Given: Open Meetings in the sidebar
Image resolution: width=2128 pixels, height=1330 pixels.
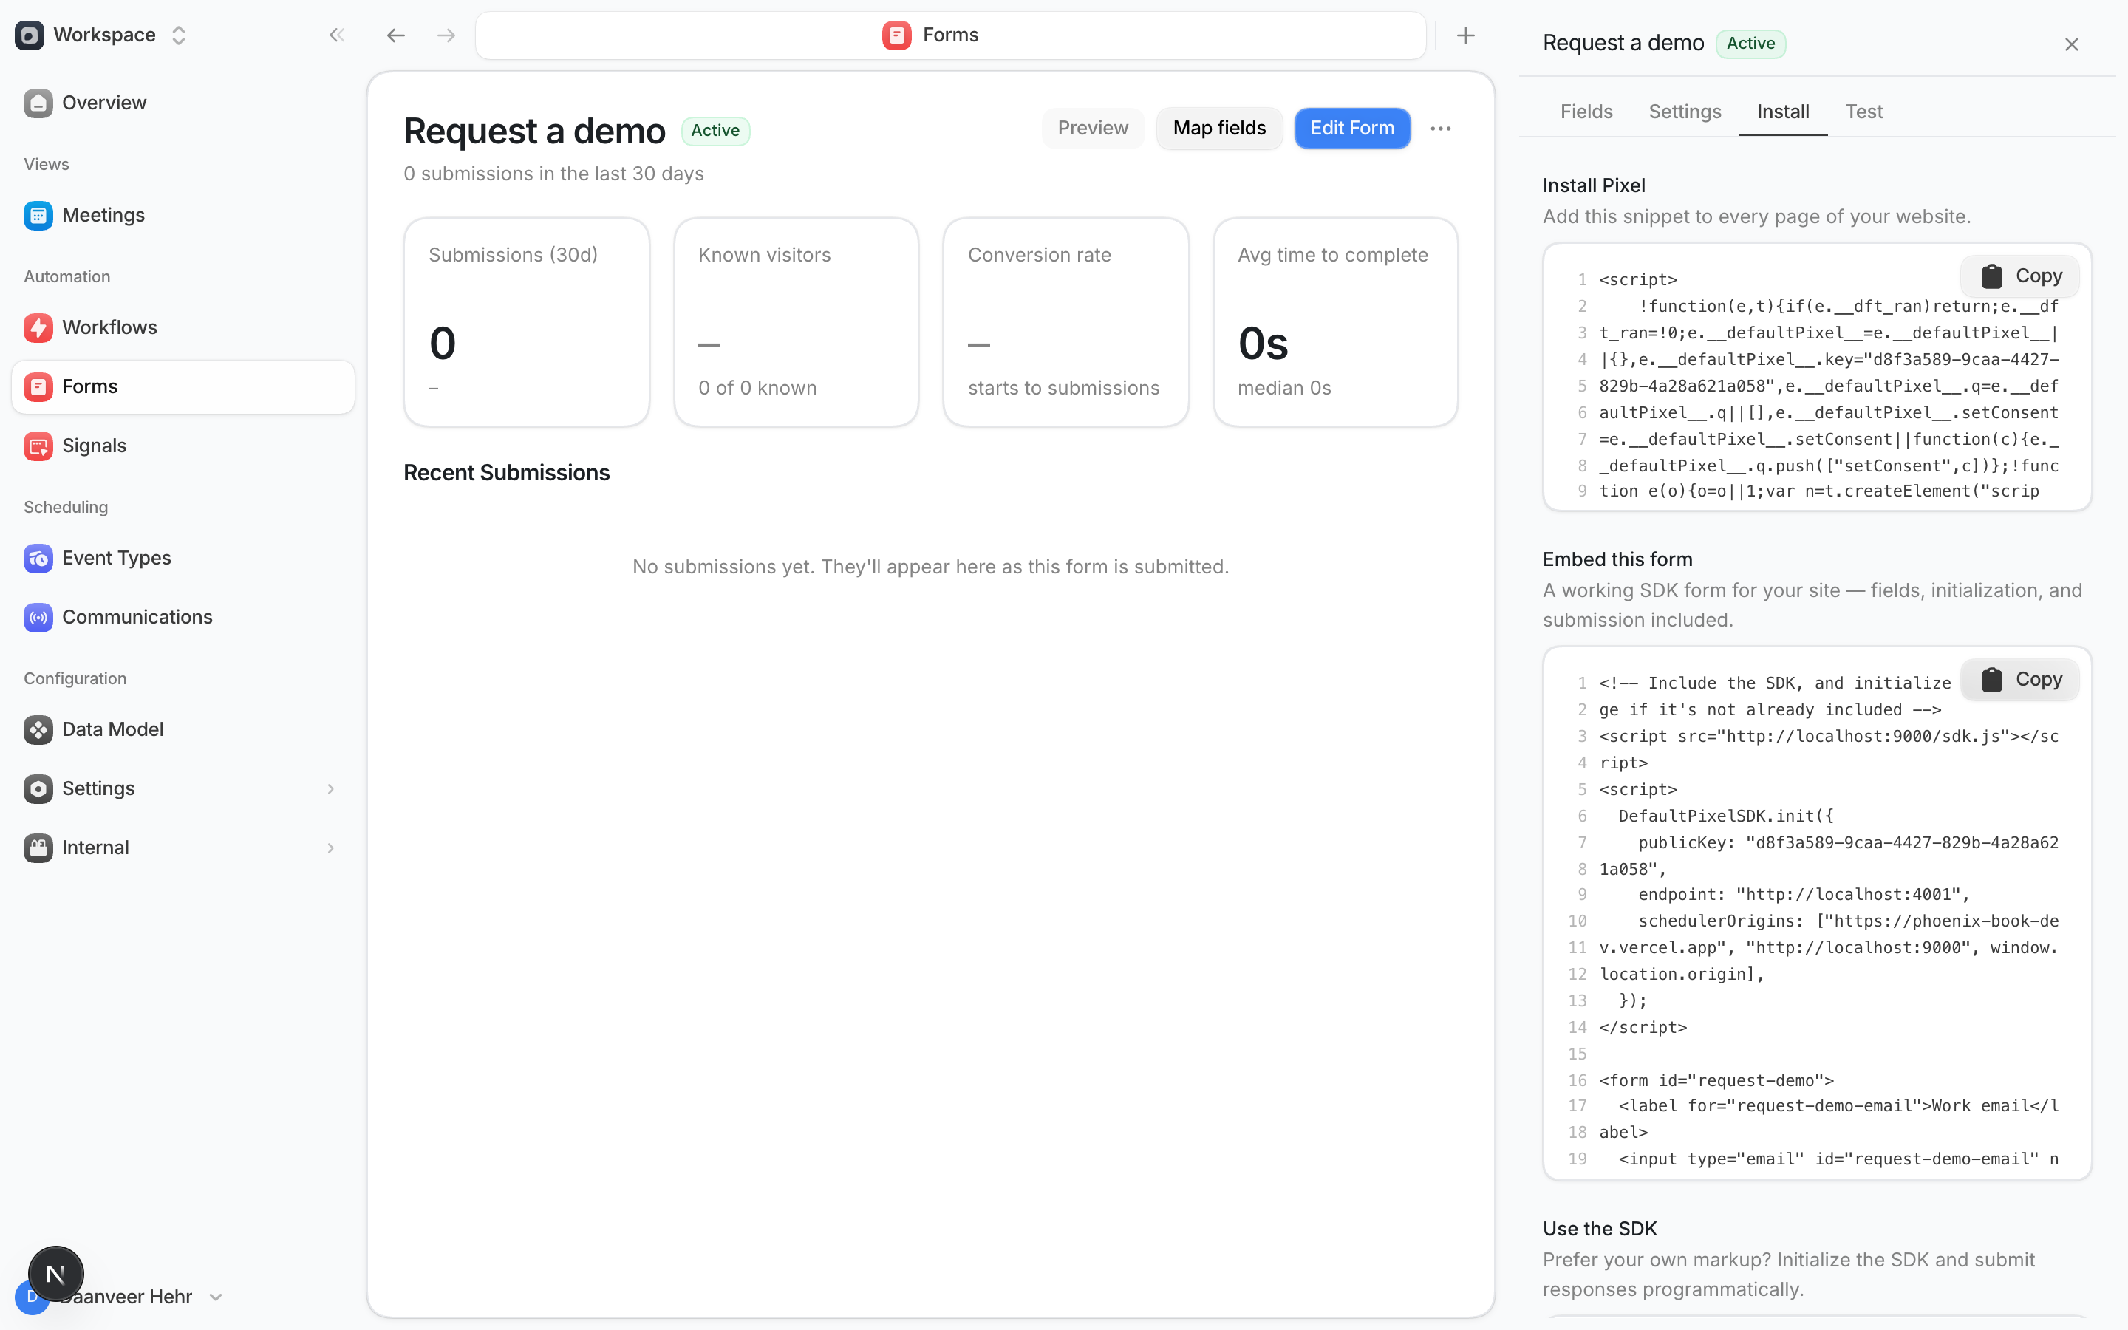Looking at the screenshot, I should point(183,216).
